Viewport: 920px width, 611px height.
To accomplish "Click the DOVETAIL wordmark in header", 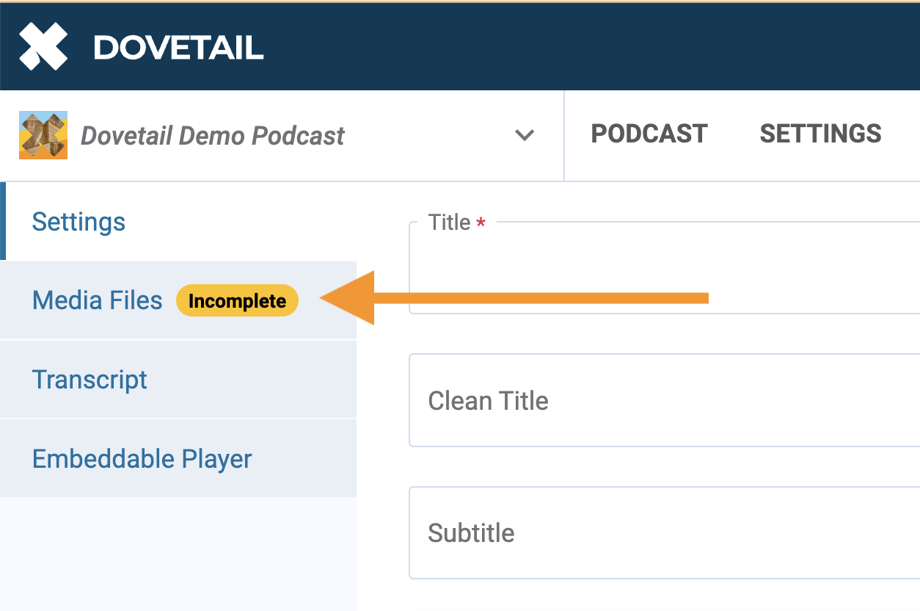I will point(178,48).
